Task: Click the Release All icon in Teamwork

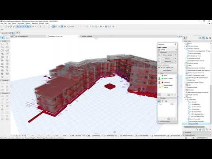Action: (159, 61)
